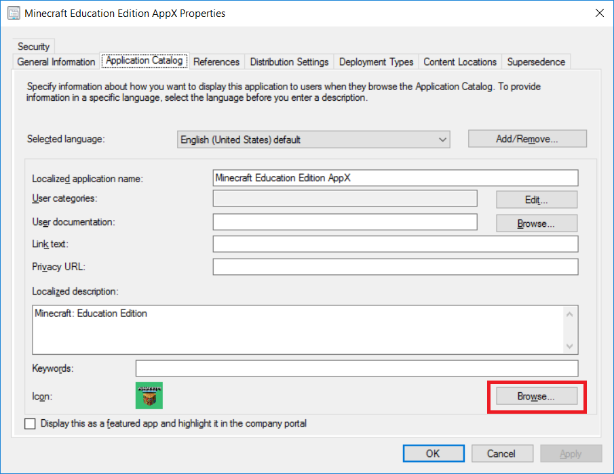Click the User documentation input field
The image size is (614, 474).
(345, 222)
